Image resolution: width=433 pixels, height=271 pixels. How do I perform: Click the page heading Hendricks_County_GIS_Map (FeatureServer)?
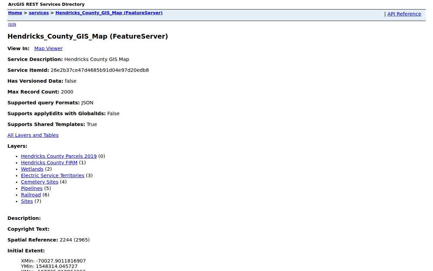coord(88,36)
